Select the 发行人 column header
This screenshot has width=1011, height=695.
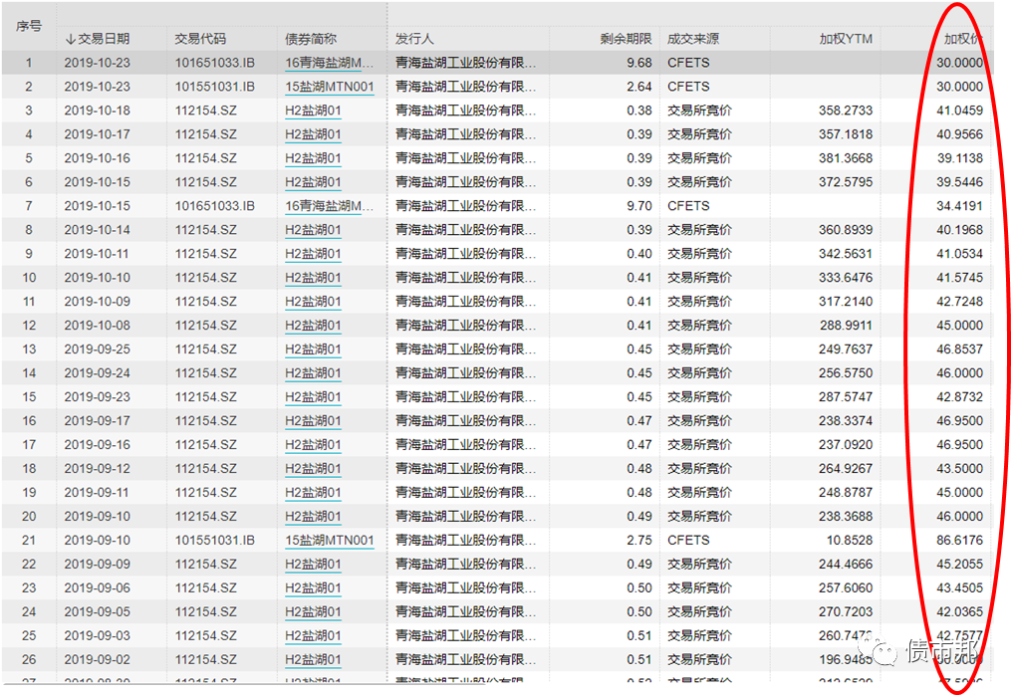pos(414,39)
